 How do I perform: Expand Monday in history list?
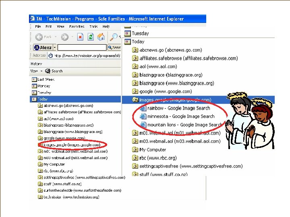(x=41, y=86)
